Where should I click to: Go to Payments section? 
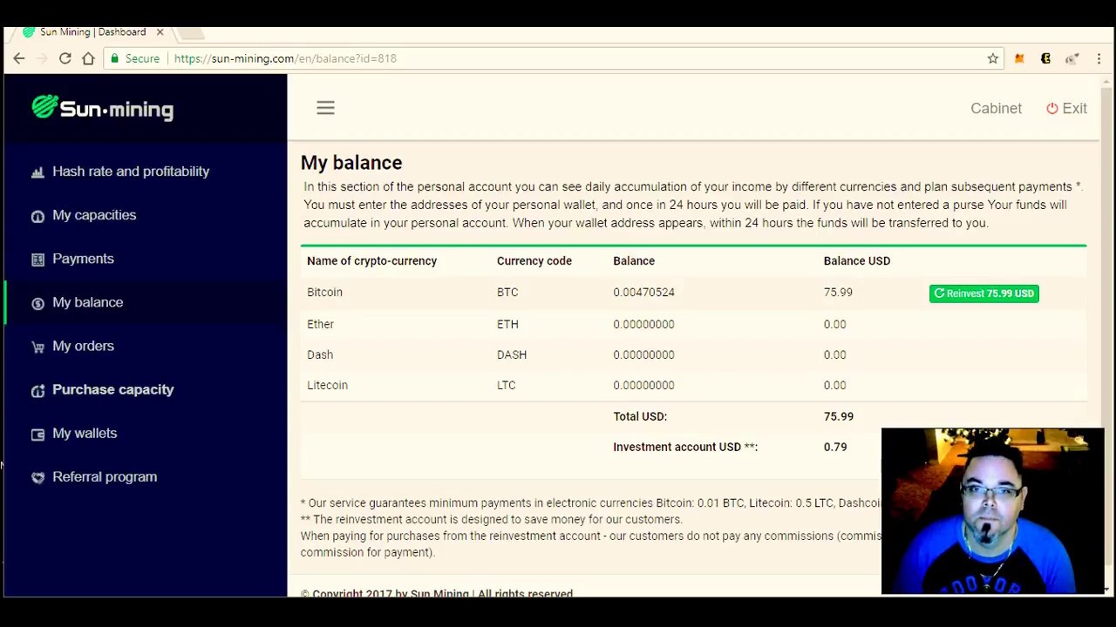83,259
